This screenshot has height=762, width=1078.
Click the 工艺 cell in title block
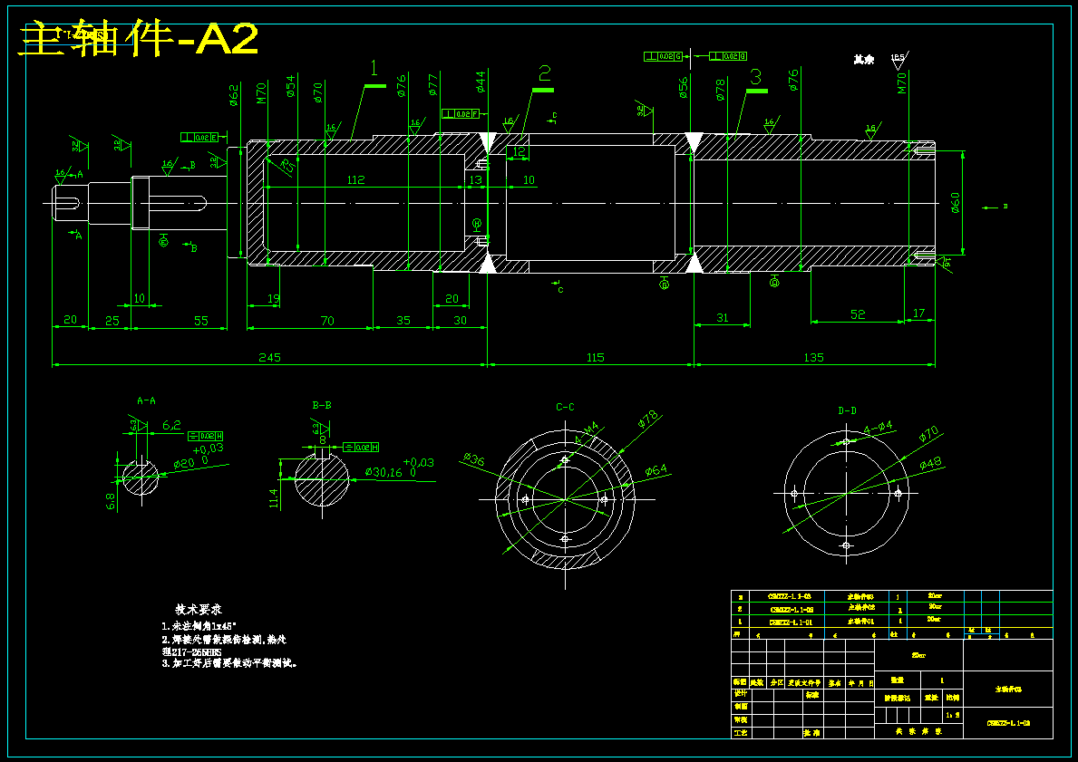[x=741, y=733]
